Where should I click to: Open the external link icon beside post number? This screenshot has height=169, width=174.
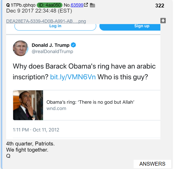point(86,5)
